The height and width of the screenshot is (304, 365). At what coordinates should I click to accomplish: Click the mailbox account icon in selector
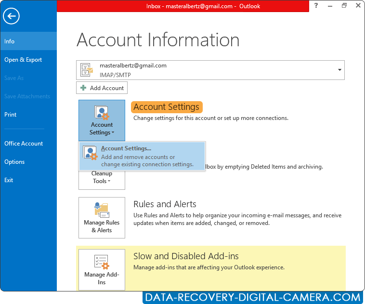pyautogui.click(x=87, y=70)
